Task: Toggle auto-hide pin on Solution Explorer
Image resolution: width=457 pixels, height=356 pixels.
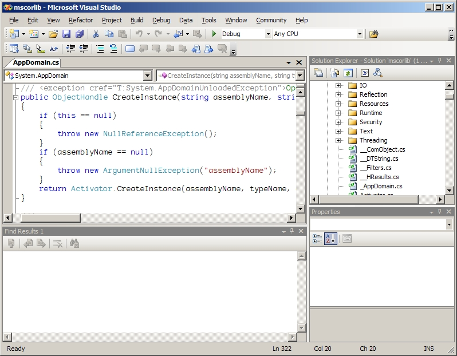Action: [440, 60]
